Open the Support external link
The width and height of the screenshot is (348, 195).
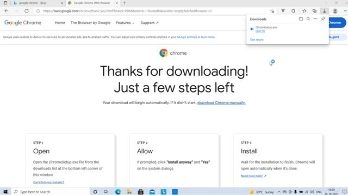150,23
